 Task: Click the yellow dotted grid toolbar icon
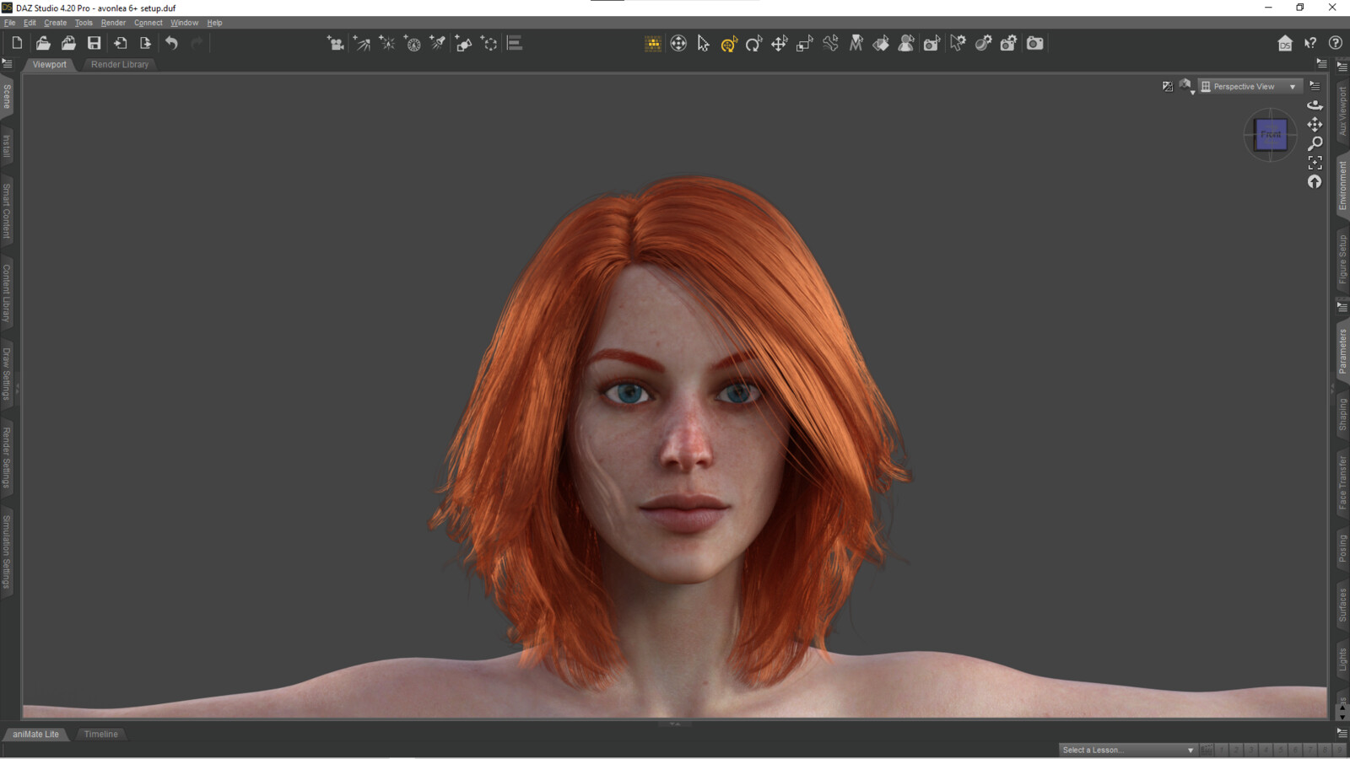653,44
